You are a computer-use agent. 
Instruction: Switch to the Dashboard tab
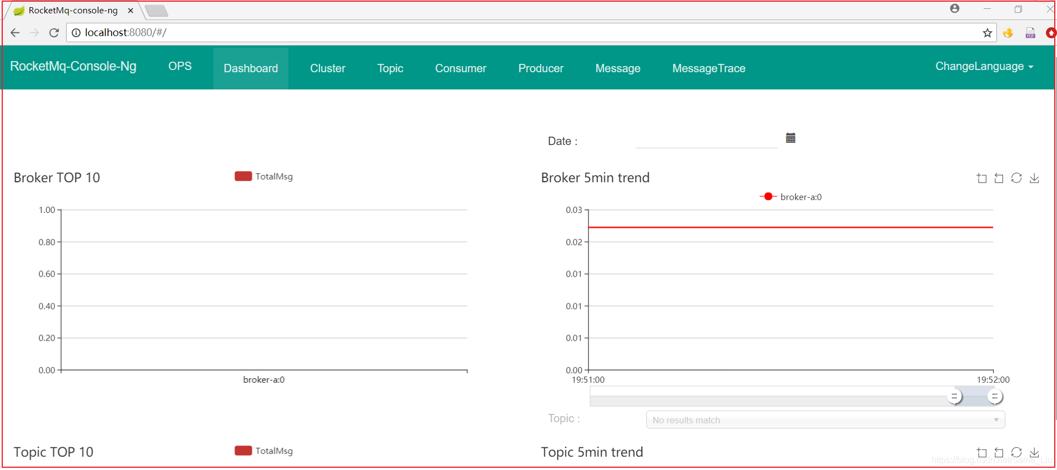pos(251,68)
